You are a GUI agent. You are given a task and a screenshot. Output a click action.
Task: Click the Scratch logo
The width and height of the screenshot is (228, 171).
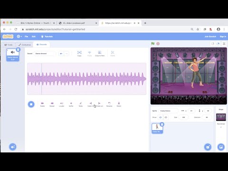pyautogui.click(x=8, y=37)
